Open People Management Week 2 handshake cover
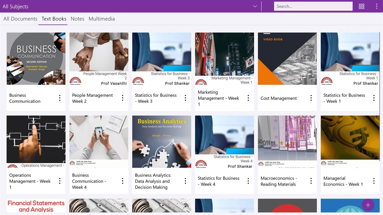The image size is (383, 215). (99, 59)
